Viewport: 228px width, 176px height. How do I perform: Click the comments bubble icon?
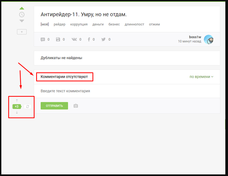(x=43, y=39)
